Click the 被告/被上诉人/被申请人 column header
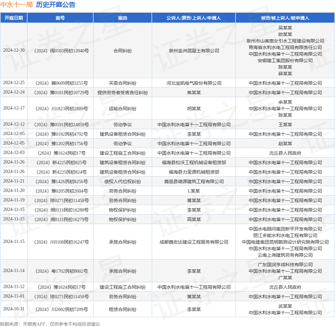Screen dimensions: 335x327 (285, 18)
